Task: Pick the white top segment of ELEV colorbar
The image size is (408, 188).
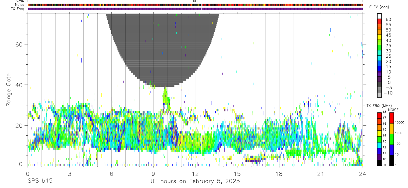Action: coord(379,16)
